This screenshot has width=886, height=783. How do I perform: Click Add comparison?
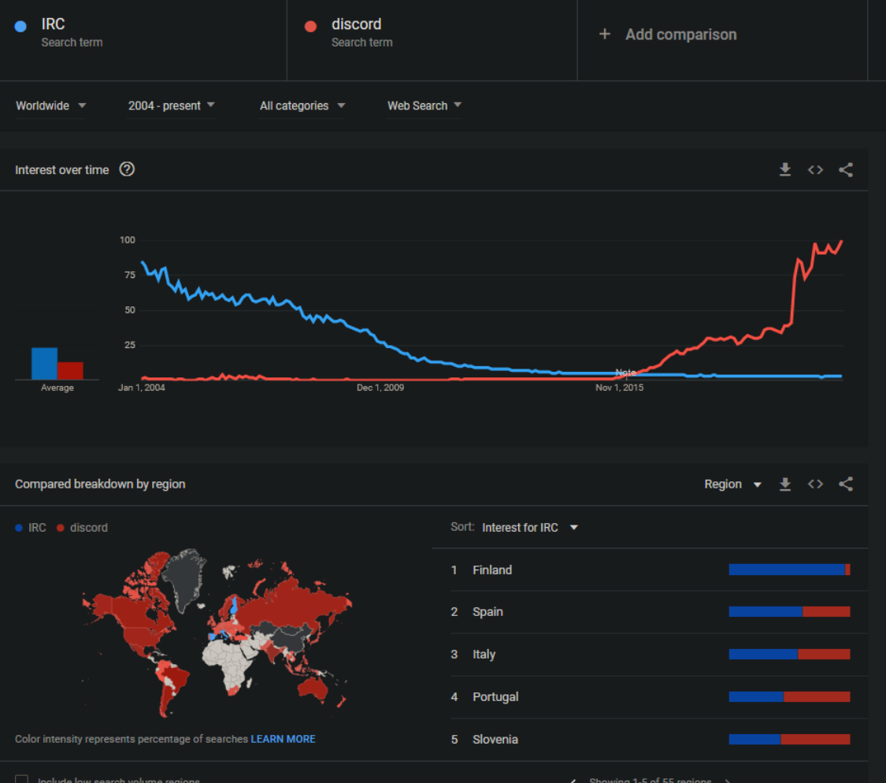pyautogui.click(x=681, y=35)
